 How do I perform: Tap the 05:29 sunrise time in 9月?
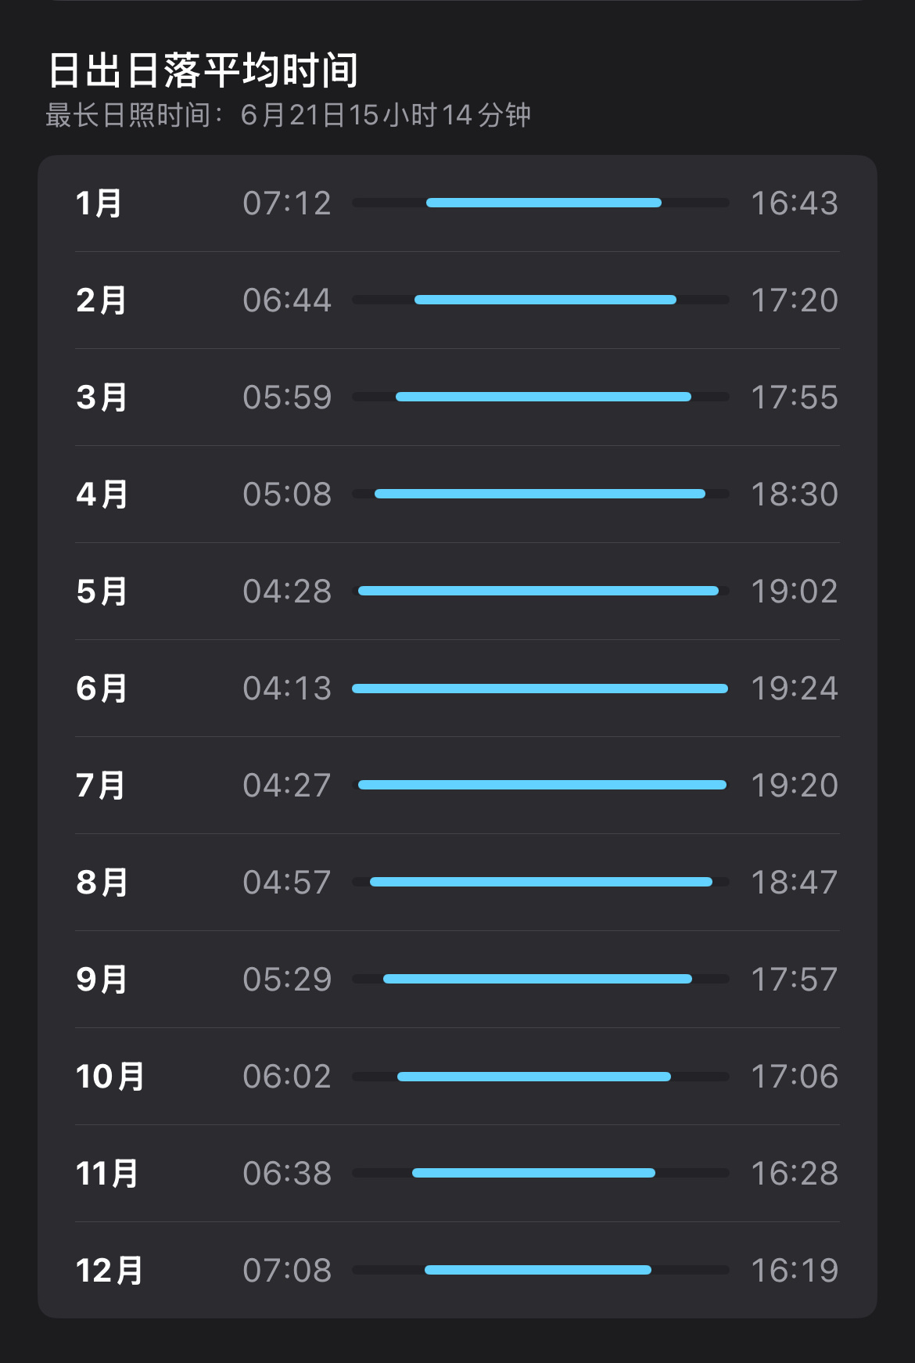click(x=287, y=980)
